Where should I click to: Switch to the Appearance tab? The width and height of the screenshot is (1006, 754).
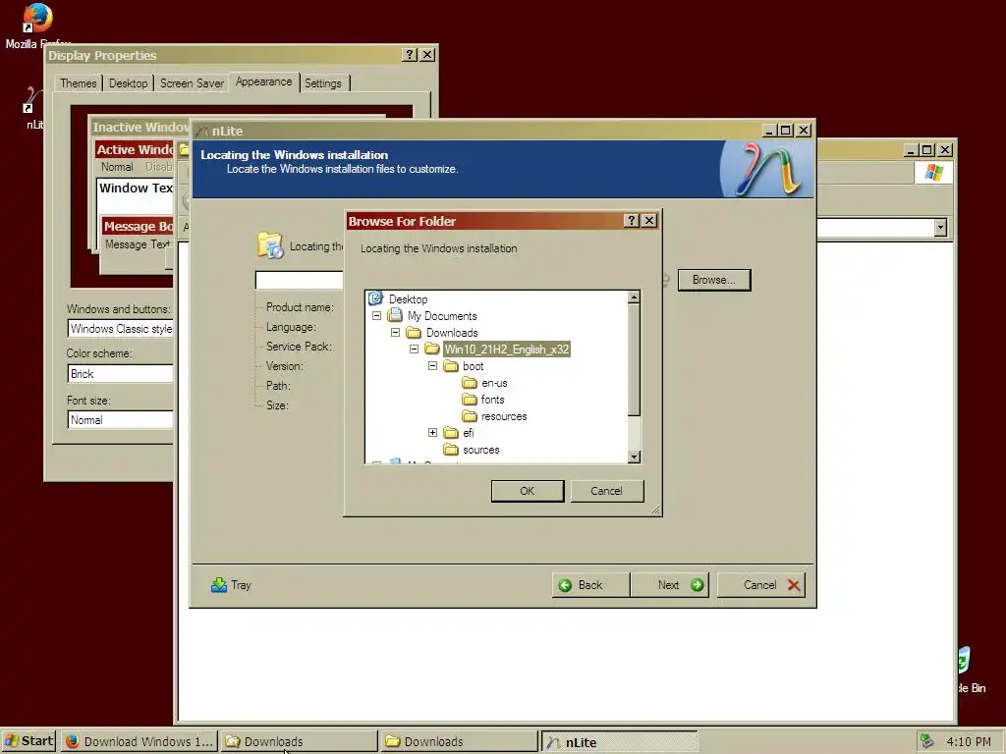[x=263, y=82]
